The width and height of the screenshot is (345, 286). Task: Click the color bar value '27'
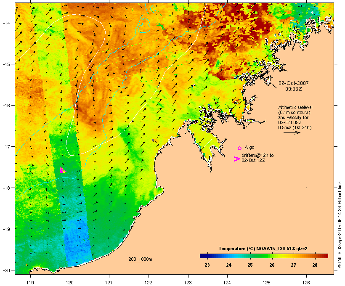click(x=293, y=265)
